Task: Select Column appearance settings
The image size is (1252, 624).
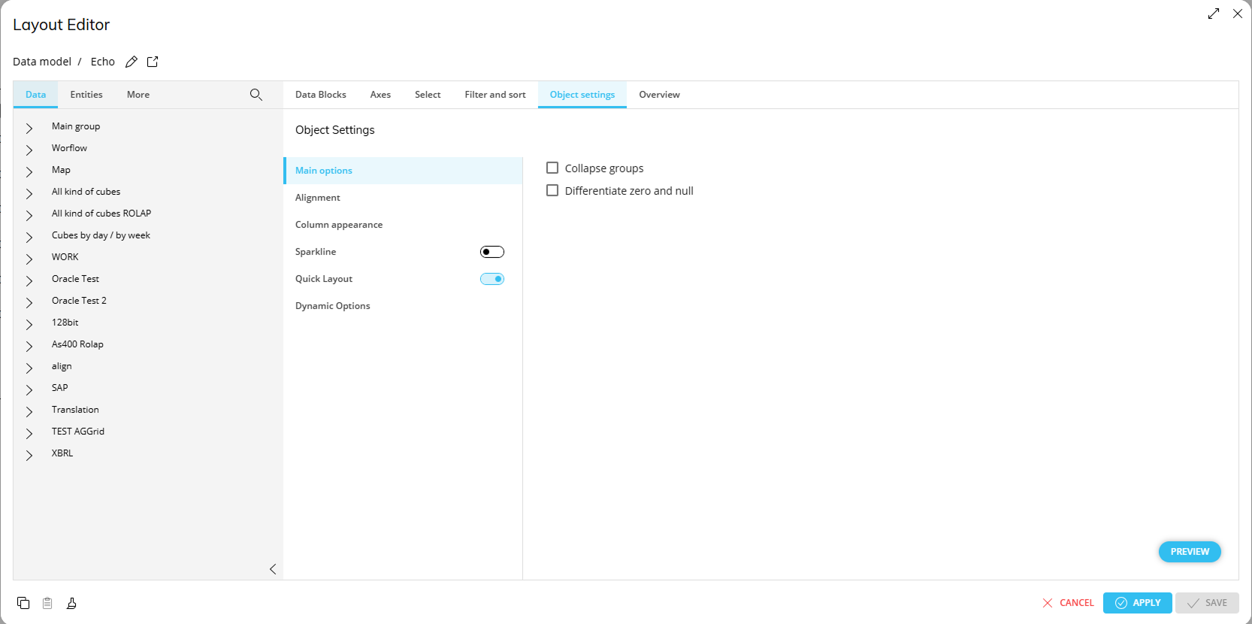Action: pyautogui.click(x=403, y=225)
